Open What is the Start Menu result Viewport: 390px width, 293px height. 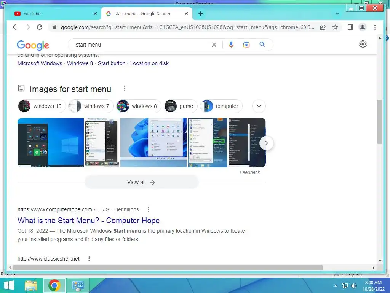(88, 221)
